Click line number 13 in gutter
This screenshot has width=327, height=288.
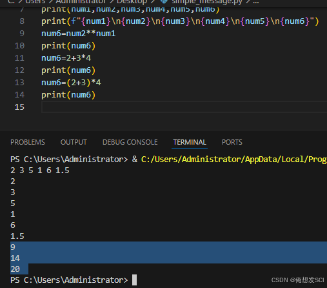[x=19, y=83]
